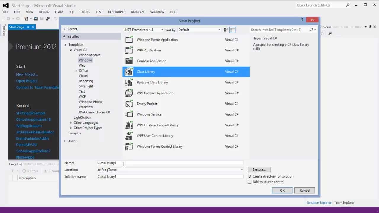379x213 pixels.
Task: Pick the Console Application template icon
Action: pos(129,61)
